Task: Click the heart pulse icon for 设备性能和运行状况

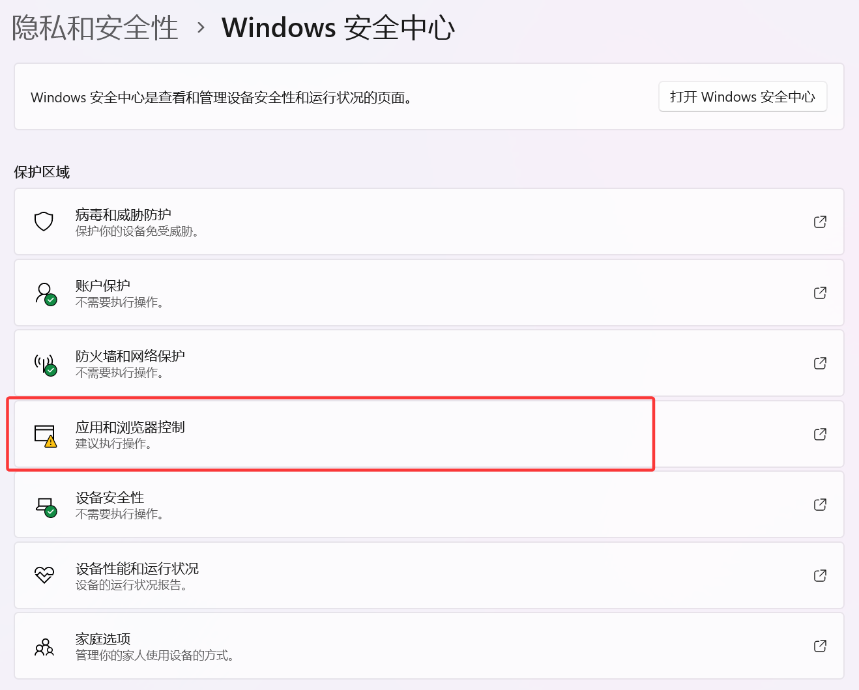Action: (x=44, y=575)
